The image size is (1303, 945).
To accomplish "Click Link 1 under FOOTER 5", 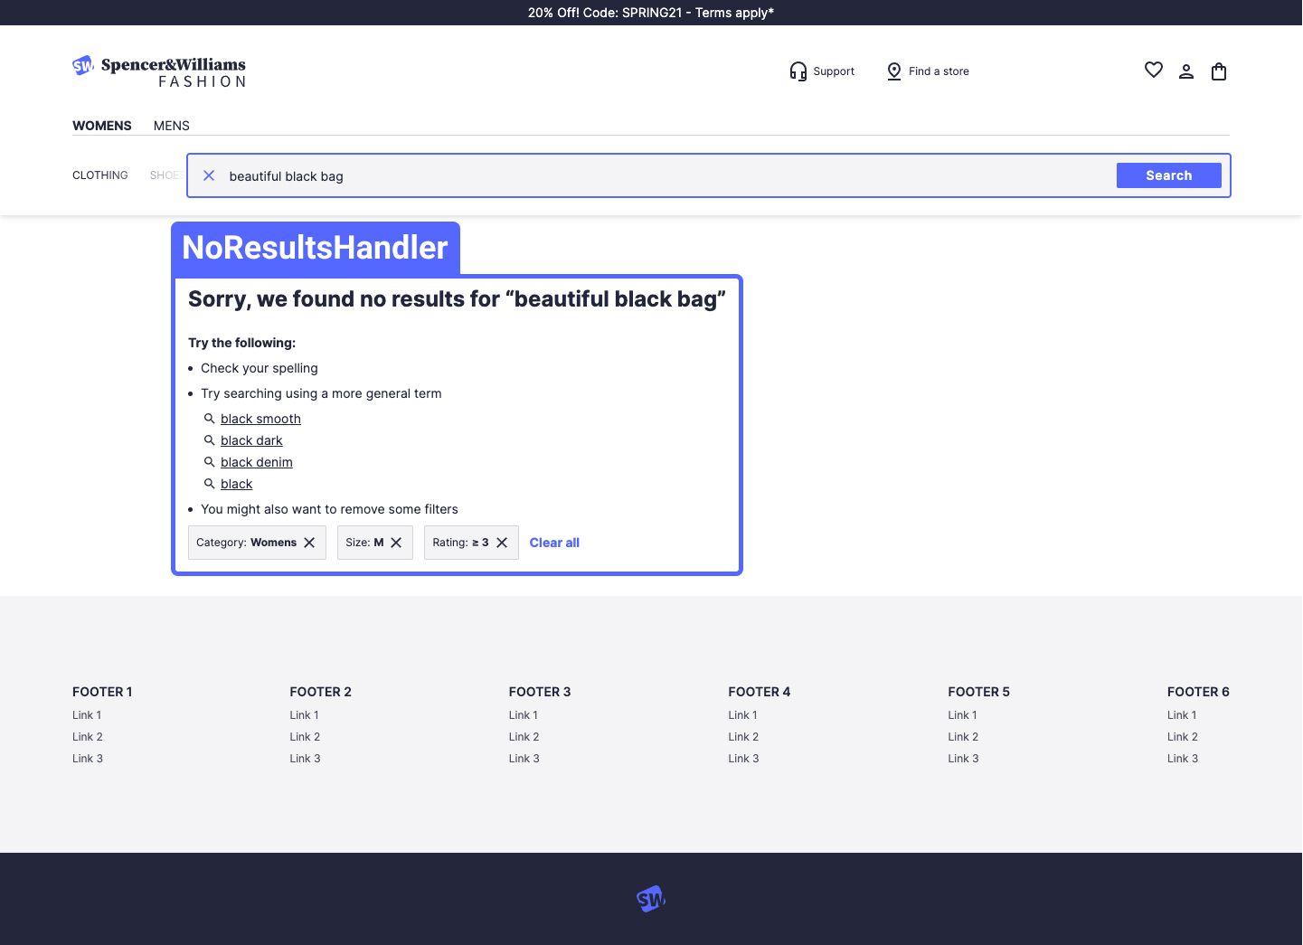I will tap(963, 715).
